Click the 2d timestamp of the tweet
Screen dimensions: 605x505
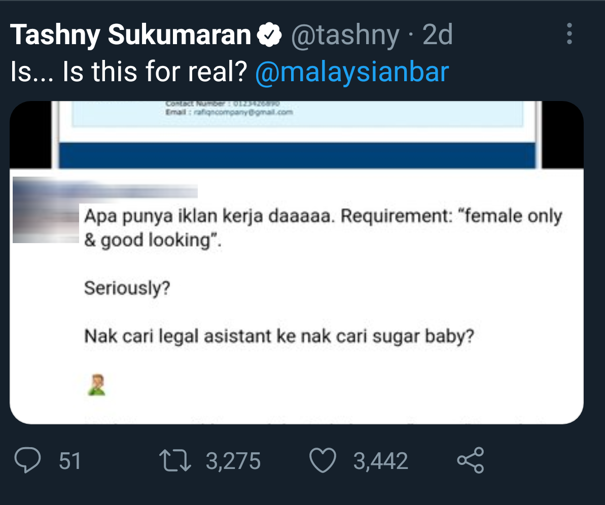[437, 35]
